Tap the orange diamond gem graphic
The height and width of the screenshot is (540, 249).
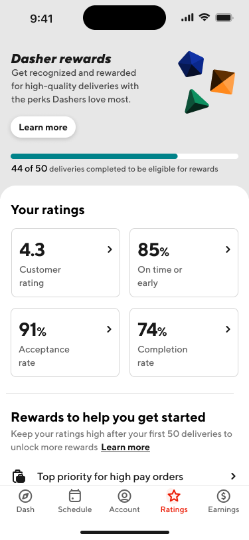pyautogui.click(x=222, y=82)
